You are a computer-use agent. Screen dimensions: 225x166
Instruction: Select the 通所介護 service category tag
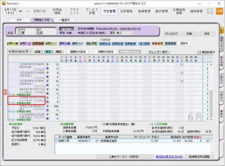tap(65, 44)
